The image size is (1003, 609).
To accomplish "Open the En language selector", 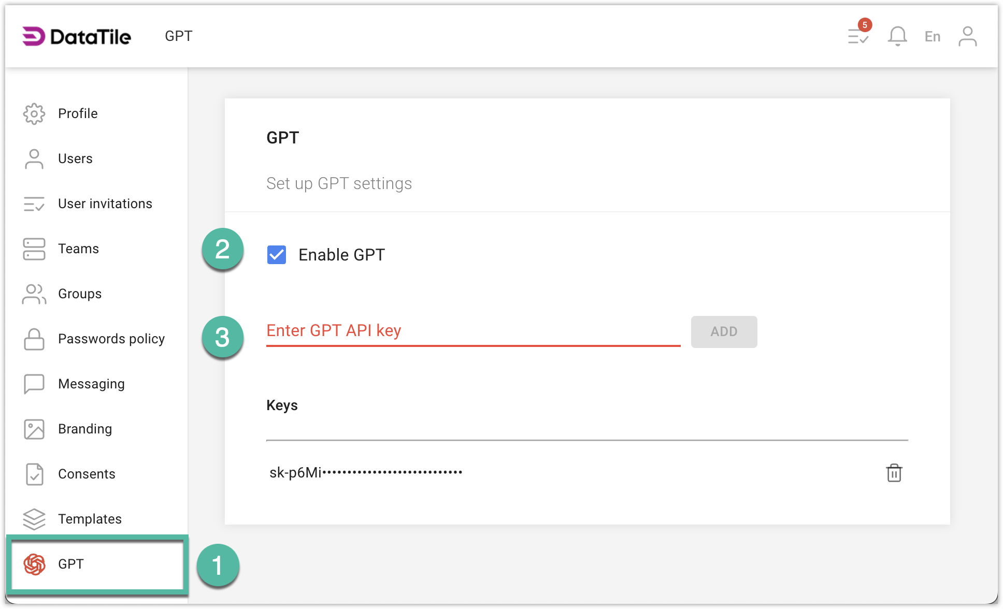I will pos(932,36).
